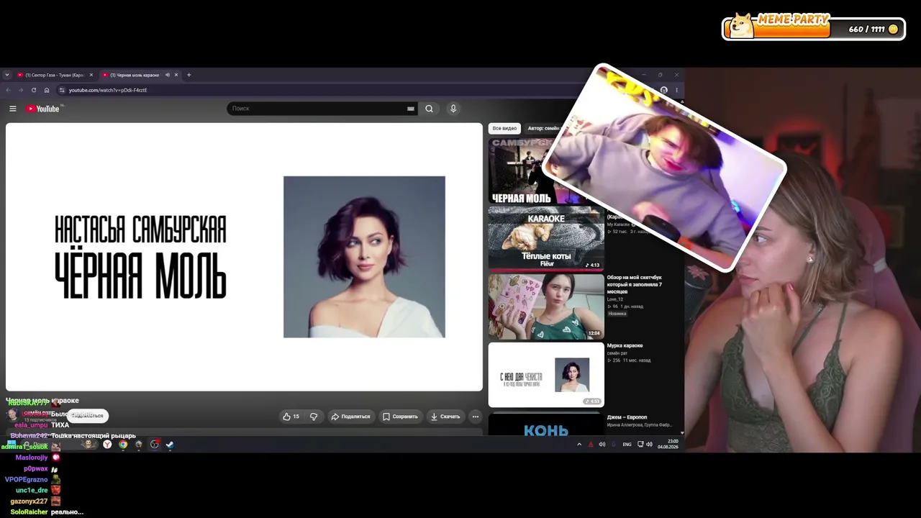
Task: Select the Все видео filter chip
Action: point(504,128)
